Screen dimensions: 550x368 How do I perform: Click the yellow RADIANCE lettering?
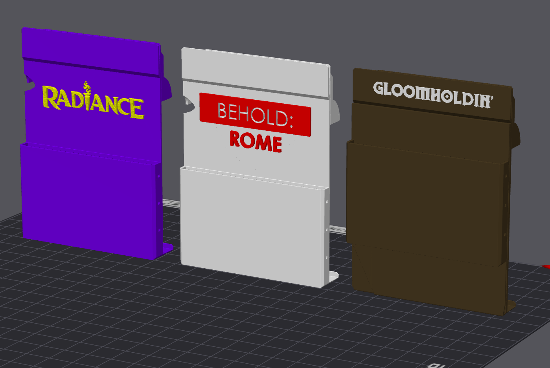[x=93, y=102]
